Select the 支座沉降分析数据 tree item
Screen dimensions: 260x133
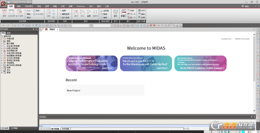(14, 53)
